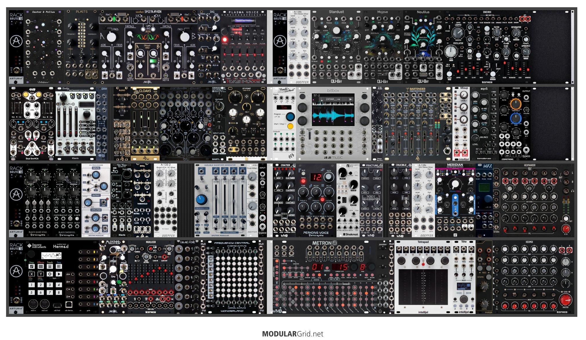The image size is (586, 340).
Task: Select the Plaits module
Action: (81, 47)
